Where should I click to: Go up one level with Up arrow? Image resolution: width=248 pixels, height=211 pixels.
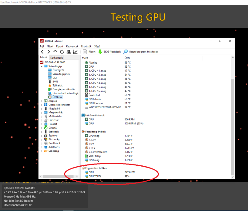pyautogui.click(x=55, y=52)
